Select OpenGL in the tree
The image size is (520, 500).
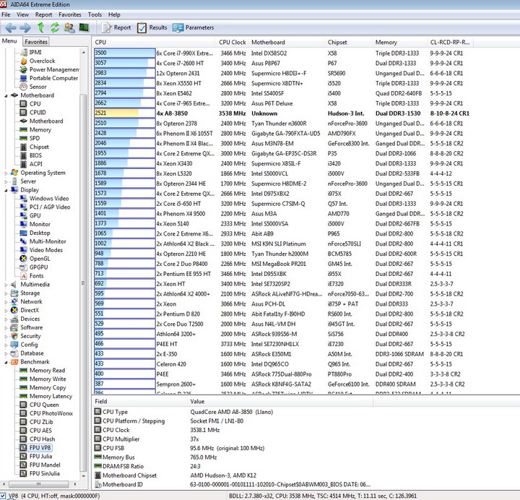tap(40, 259)
